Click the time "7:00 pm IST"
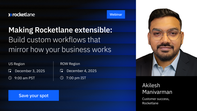197x111 pixels. [76, 78]
